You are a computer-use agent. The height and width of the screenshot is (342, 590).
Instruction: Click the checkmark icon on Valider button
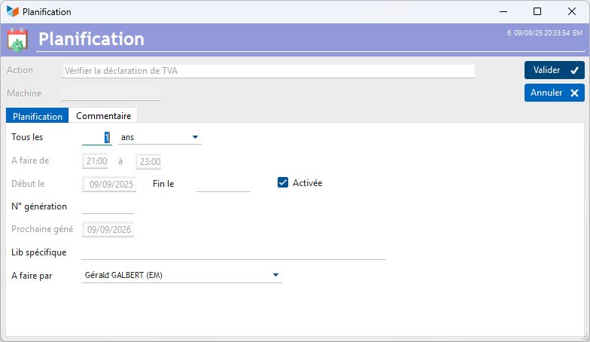tap(574, 70)
